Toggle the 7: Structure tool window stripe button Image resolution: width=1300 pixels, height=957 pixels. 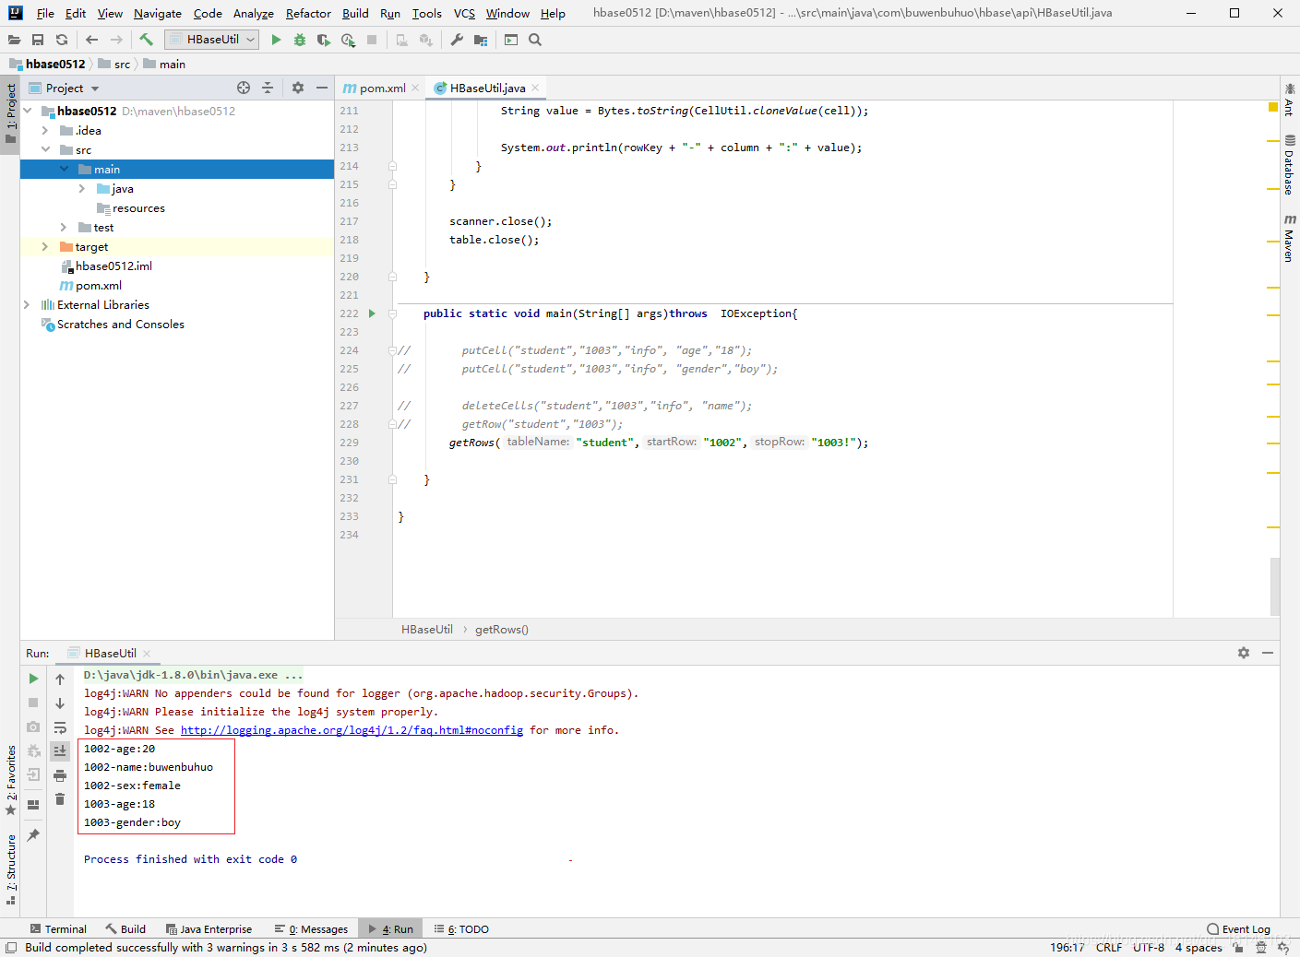pos(10,869)
